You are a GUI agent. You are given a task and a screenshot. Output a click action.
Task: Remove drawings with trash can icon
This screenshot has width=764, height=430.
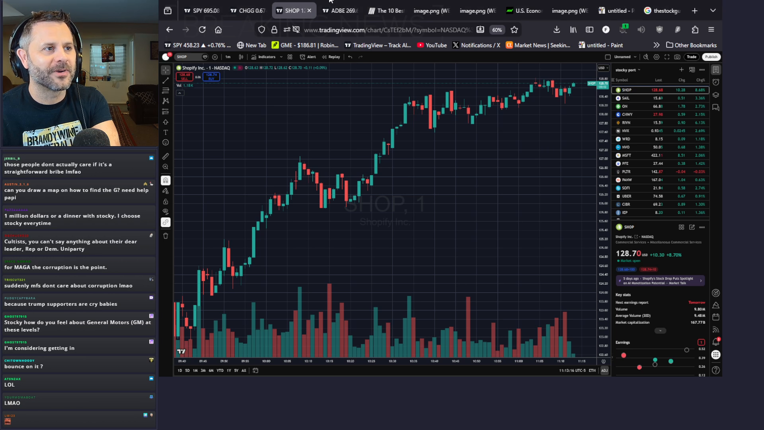166,236
